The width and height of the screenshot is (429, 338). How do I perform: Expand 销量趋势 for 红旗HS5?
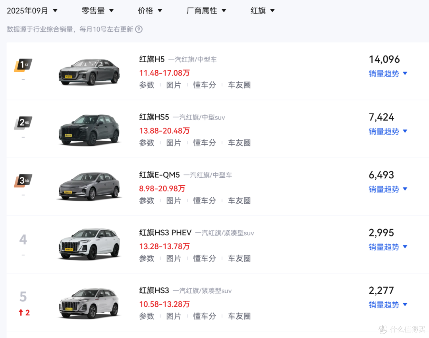click(x=388, y=131)
